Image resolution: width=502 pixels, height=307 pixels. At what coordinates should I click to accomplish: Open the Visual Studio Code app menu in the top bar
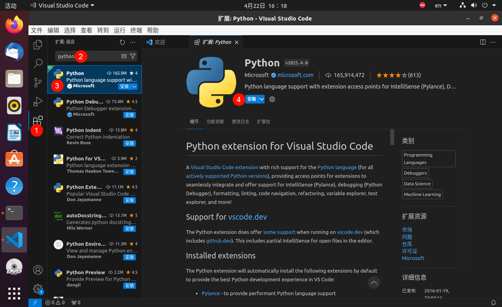coord(62,6)
